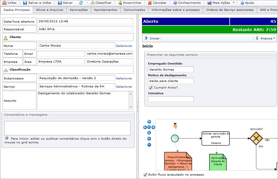Toggle the Cumprir Aviso checkbox
Screen dimensions: 278x179
151,88
